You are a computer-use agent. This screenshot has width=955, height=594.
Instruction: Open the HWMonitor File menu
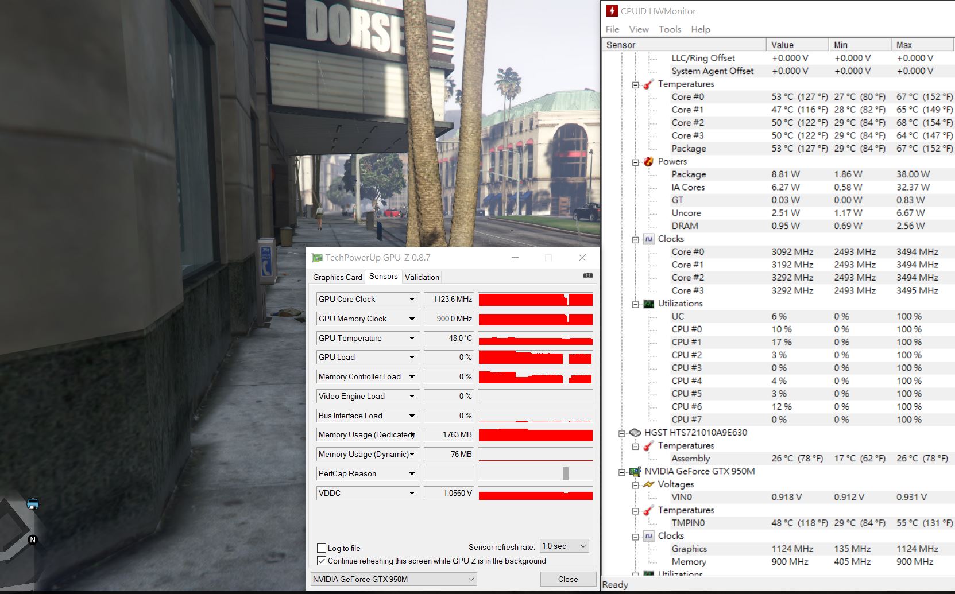[x=612, y=29]
